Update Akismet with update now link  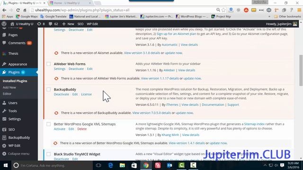click(x=173, y=53)
